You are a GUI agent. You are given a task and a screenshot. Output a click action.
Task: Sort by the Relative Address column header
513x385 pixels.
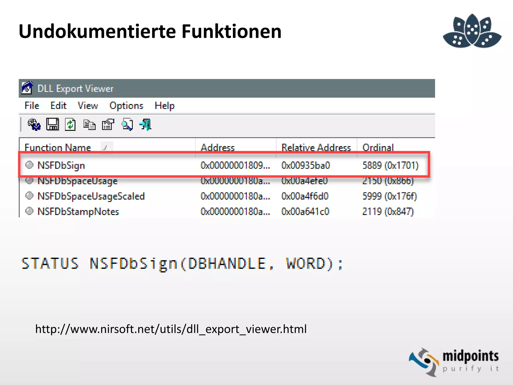click(x=316, y=147)
